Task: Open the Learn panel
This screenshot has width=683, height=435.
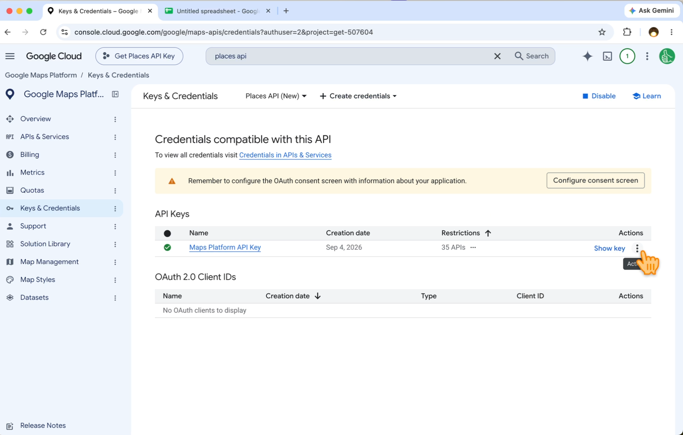Action: 647,96
